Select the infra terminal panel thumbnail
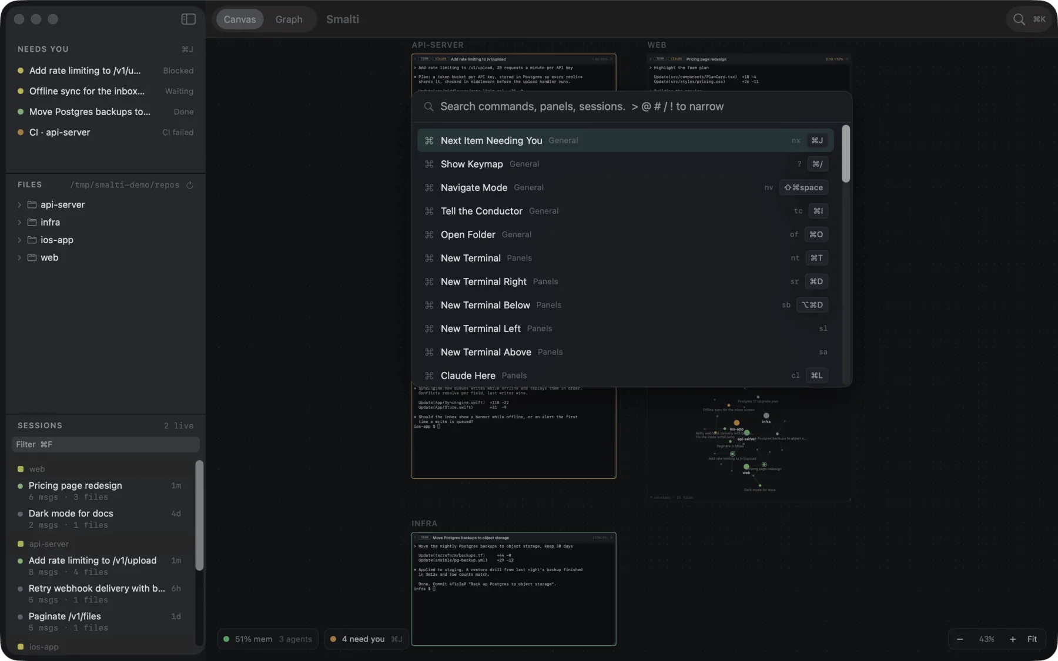Image resolution: width=1058 pixels, height=661 pixels. point(514,589)
